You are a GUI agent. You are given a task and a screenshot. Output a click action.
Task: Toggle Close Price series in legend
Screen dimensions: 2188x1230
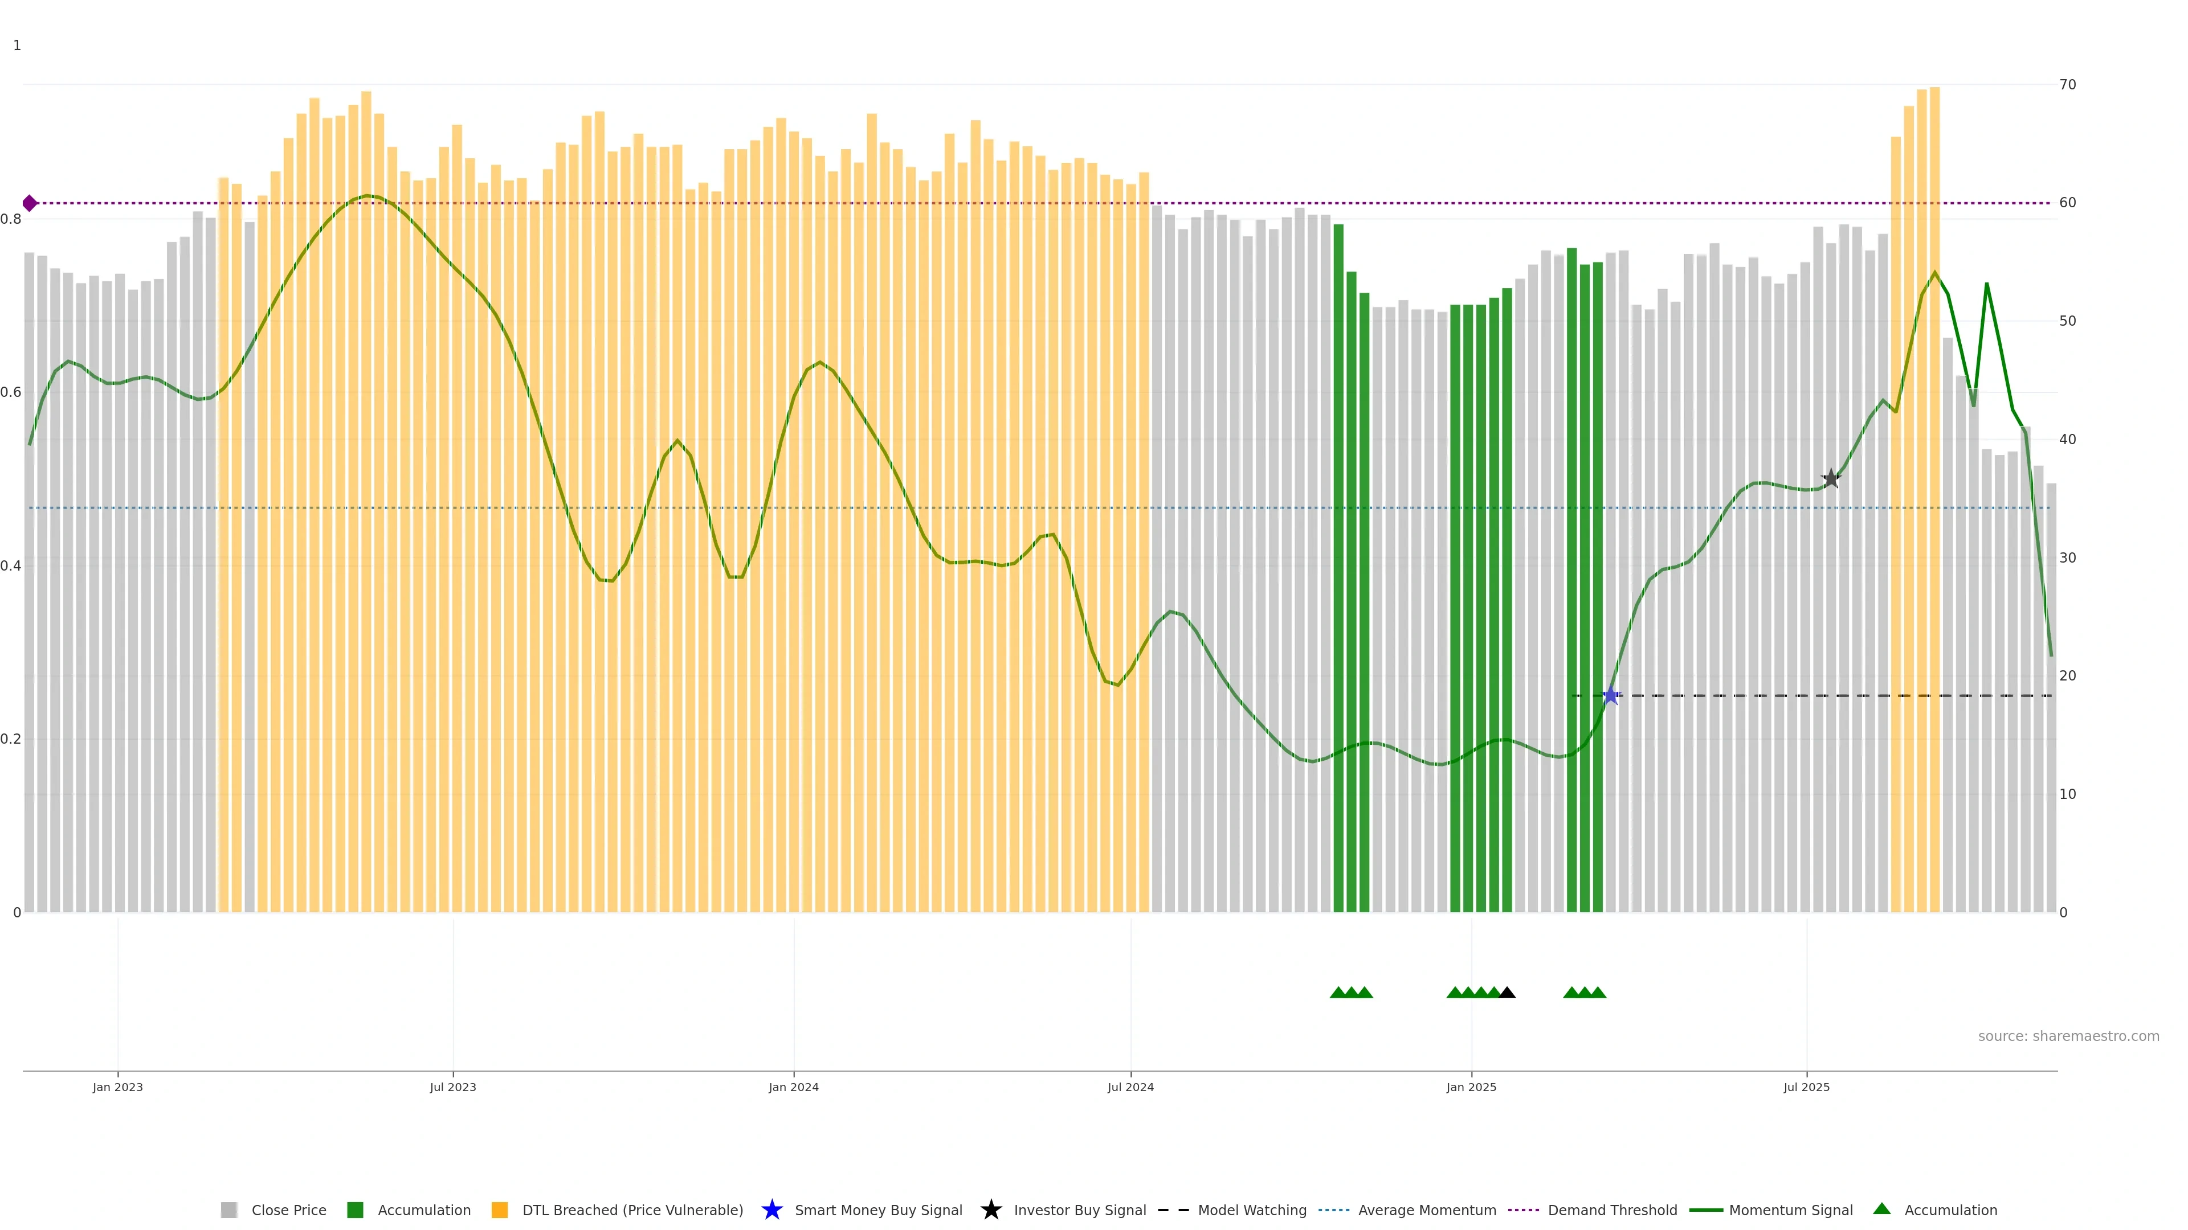[288, 1211]
